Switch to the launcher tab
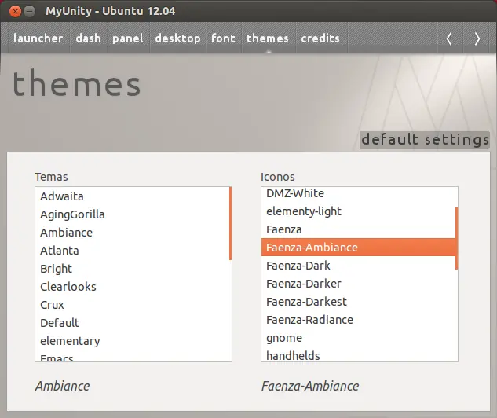The height and width of the screenshot is (418, 497). pyautogui.click(x=38, y=38)
